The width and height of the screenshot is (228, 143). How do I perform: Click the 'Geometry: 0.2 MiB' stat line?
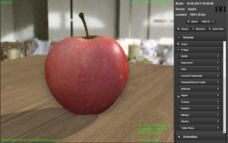[x=155, y=125]
